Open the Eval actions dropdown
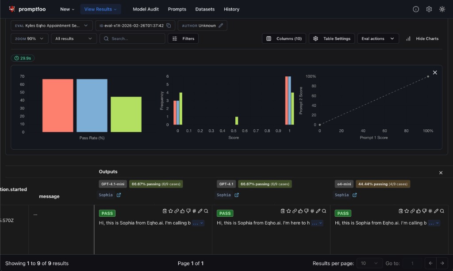Image resolution: width=453 pixels, height=271 pixels. [378, 39]
